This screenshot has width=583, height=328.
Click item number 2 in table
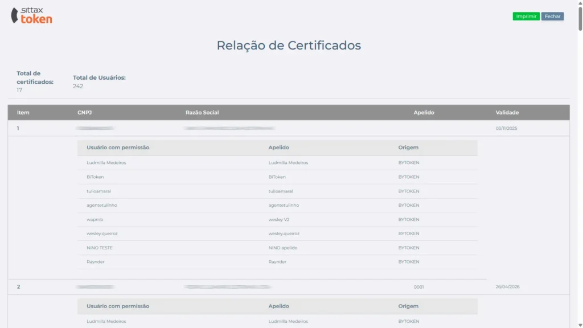pyautogui.click(x=19, y=287)
